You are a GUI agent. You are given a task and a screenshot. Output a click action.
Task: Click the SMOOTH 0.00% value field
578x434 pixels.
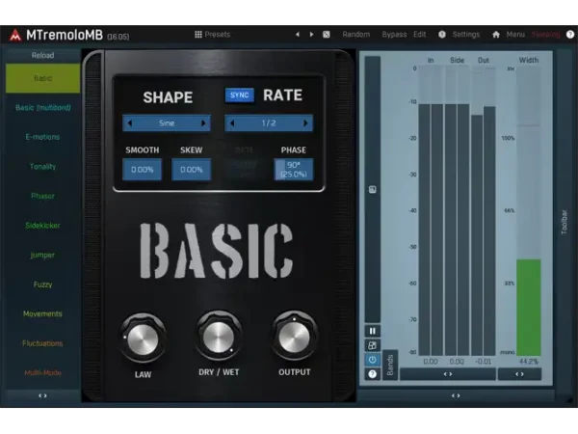[x=142, y=170]
